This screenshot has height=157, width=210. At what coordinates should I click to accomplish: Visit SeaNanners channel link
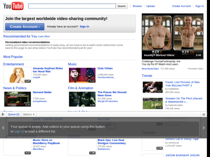tap(104, 149)
